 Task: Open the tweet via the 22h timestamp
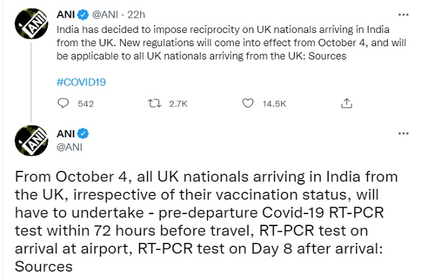136,14
